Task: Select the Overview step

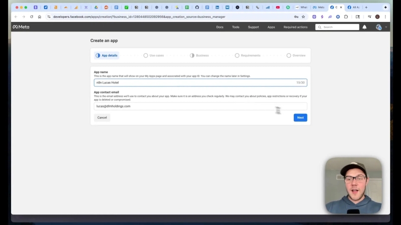Action: pos(296,55)
